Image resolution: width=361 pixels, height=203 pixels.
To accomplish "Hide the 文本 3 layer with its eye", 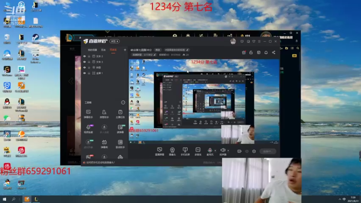I will click(84, 62).
